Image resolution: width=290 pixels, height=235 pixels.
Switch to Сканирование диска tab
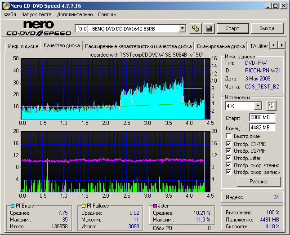221,46
